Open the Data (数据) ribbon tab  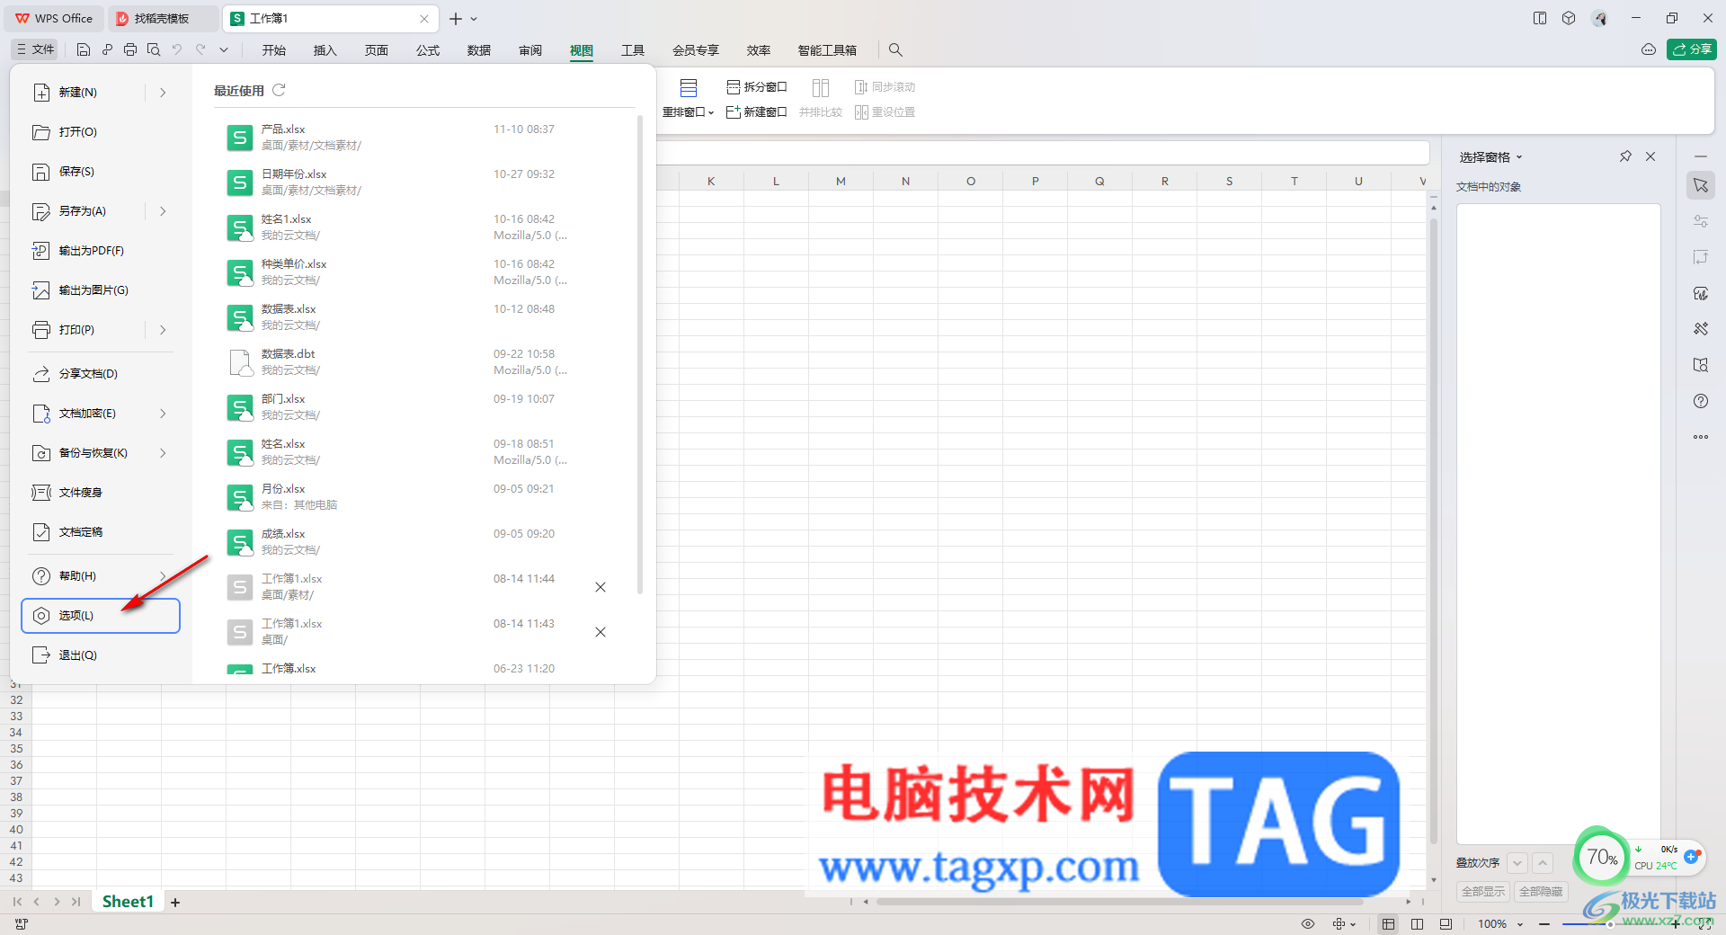(x=479, y=50)
